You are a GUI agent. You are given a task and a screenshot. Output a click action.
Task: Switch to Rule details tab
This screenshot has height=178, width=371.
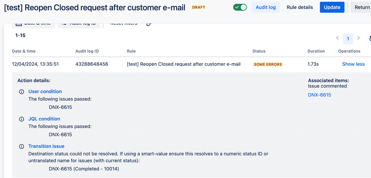(x=300, y=7)
